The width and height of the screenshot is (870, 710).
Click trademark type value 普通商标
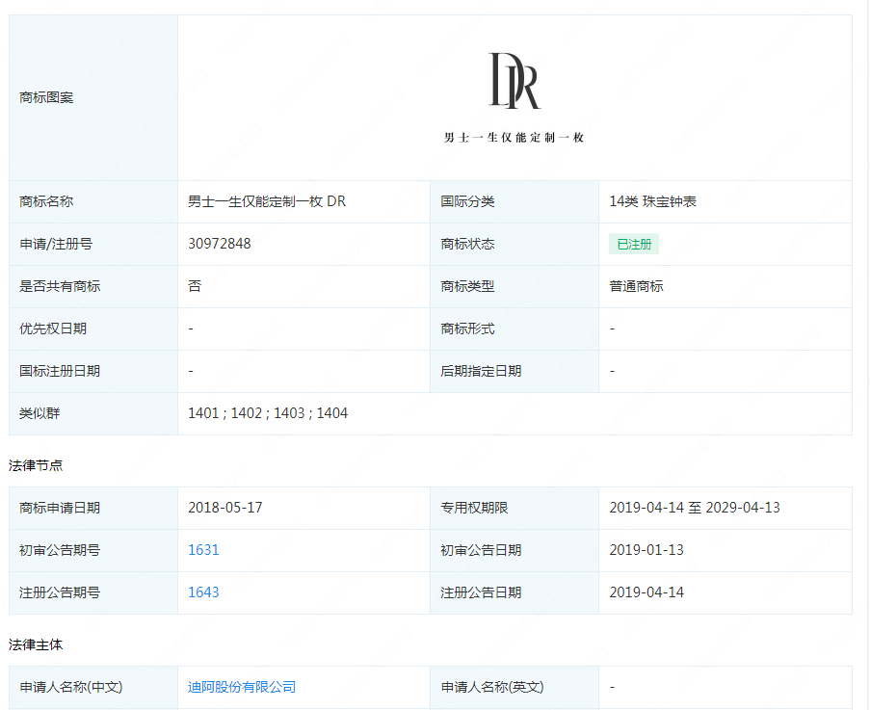(x=637, y=286)
